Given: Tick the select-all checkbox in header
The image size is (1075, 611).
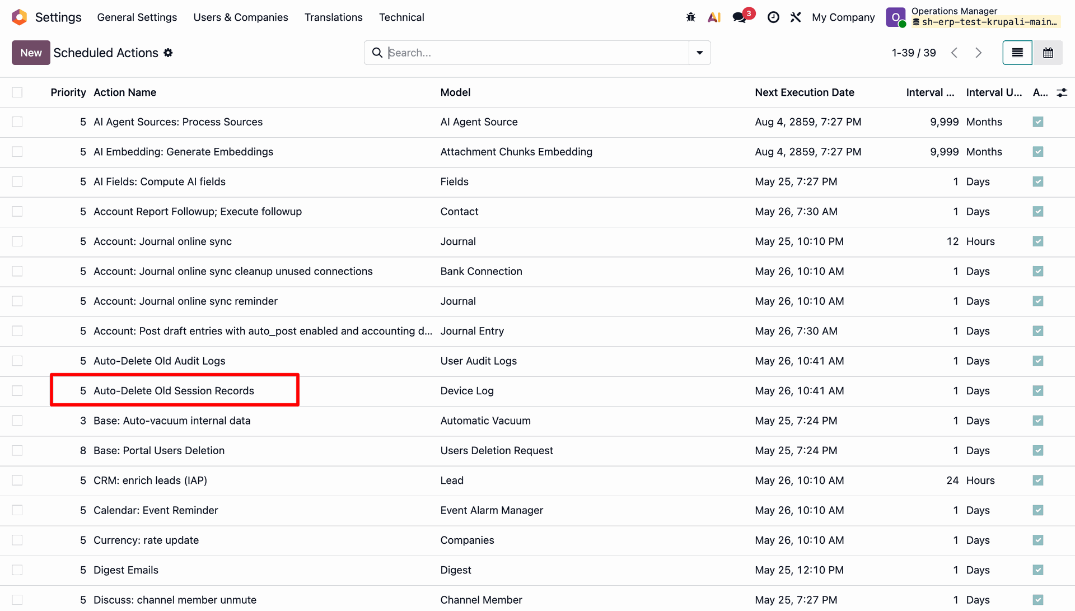Looking at the screenshot, I should (17, 92).
